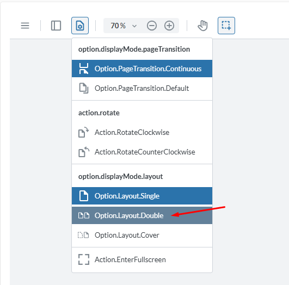
Task: Select the hand pan tool
Action: (203, 26)
